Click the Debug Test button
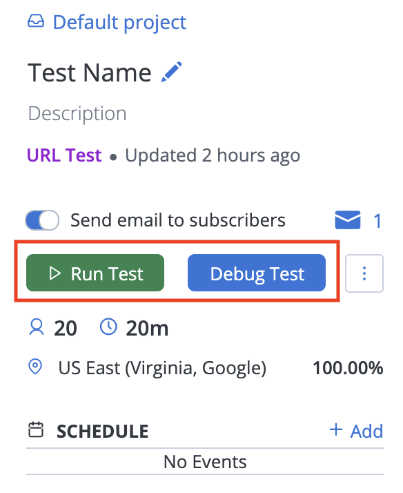This screenshot has width=403, height=493. (257, 273)
